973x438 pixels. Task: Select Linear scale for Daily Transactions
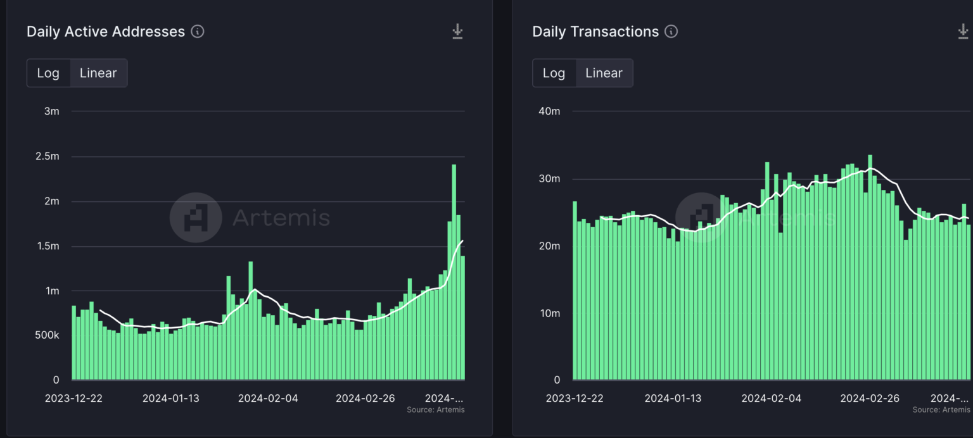coord(604,73)
